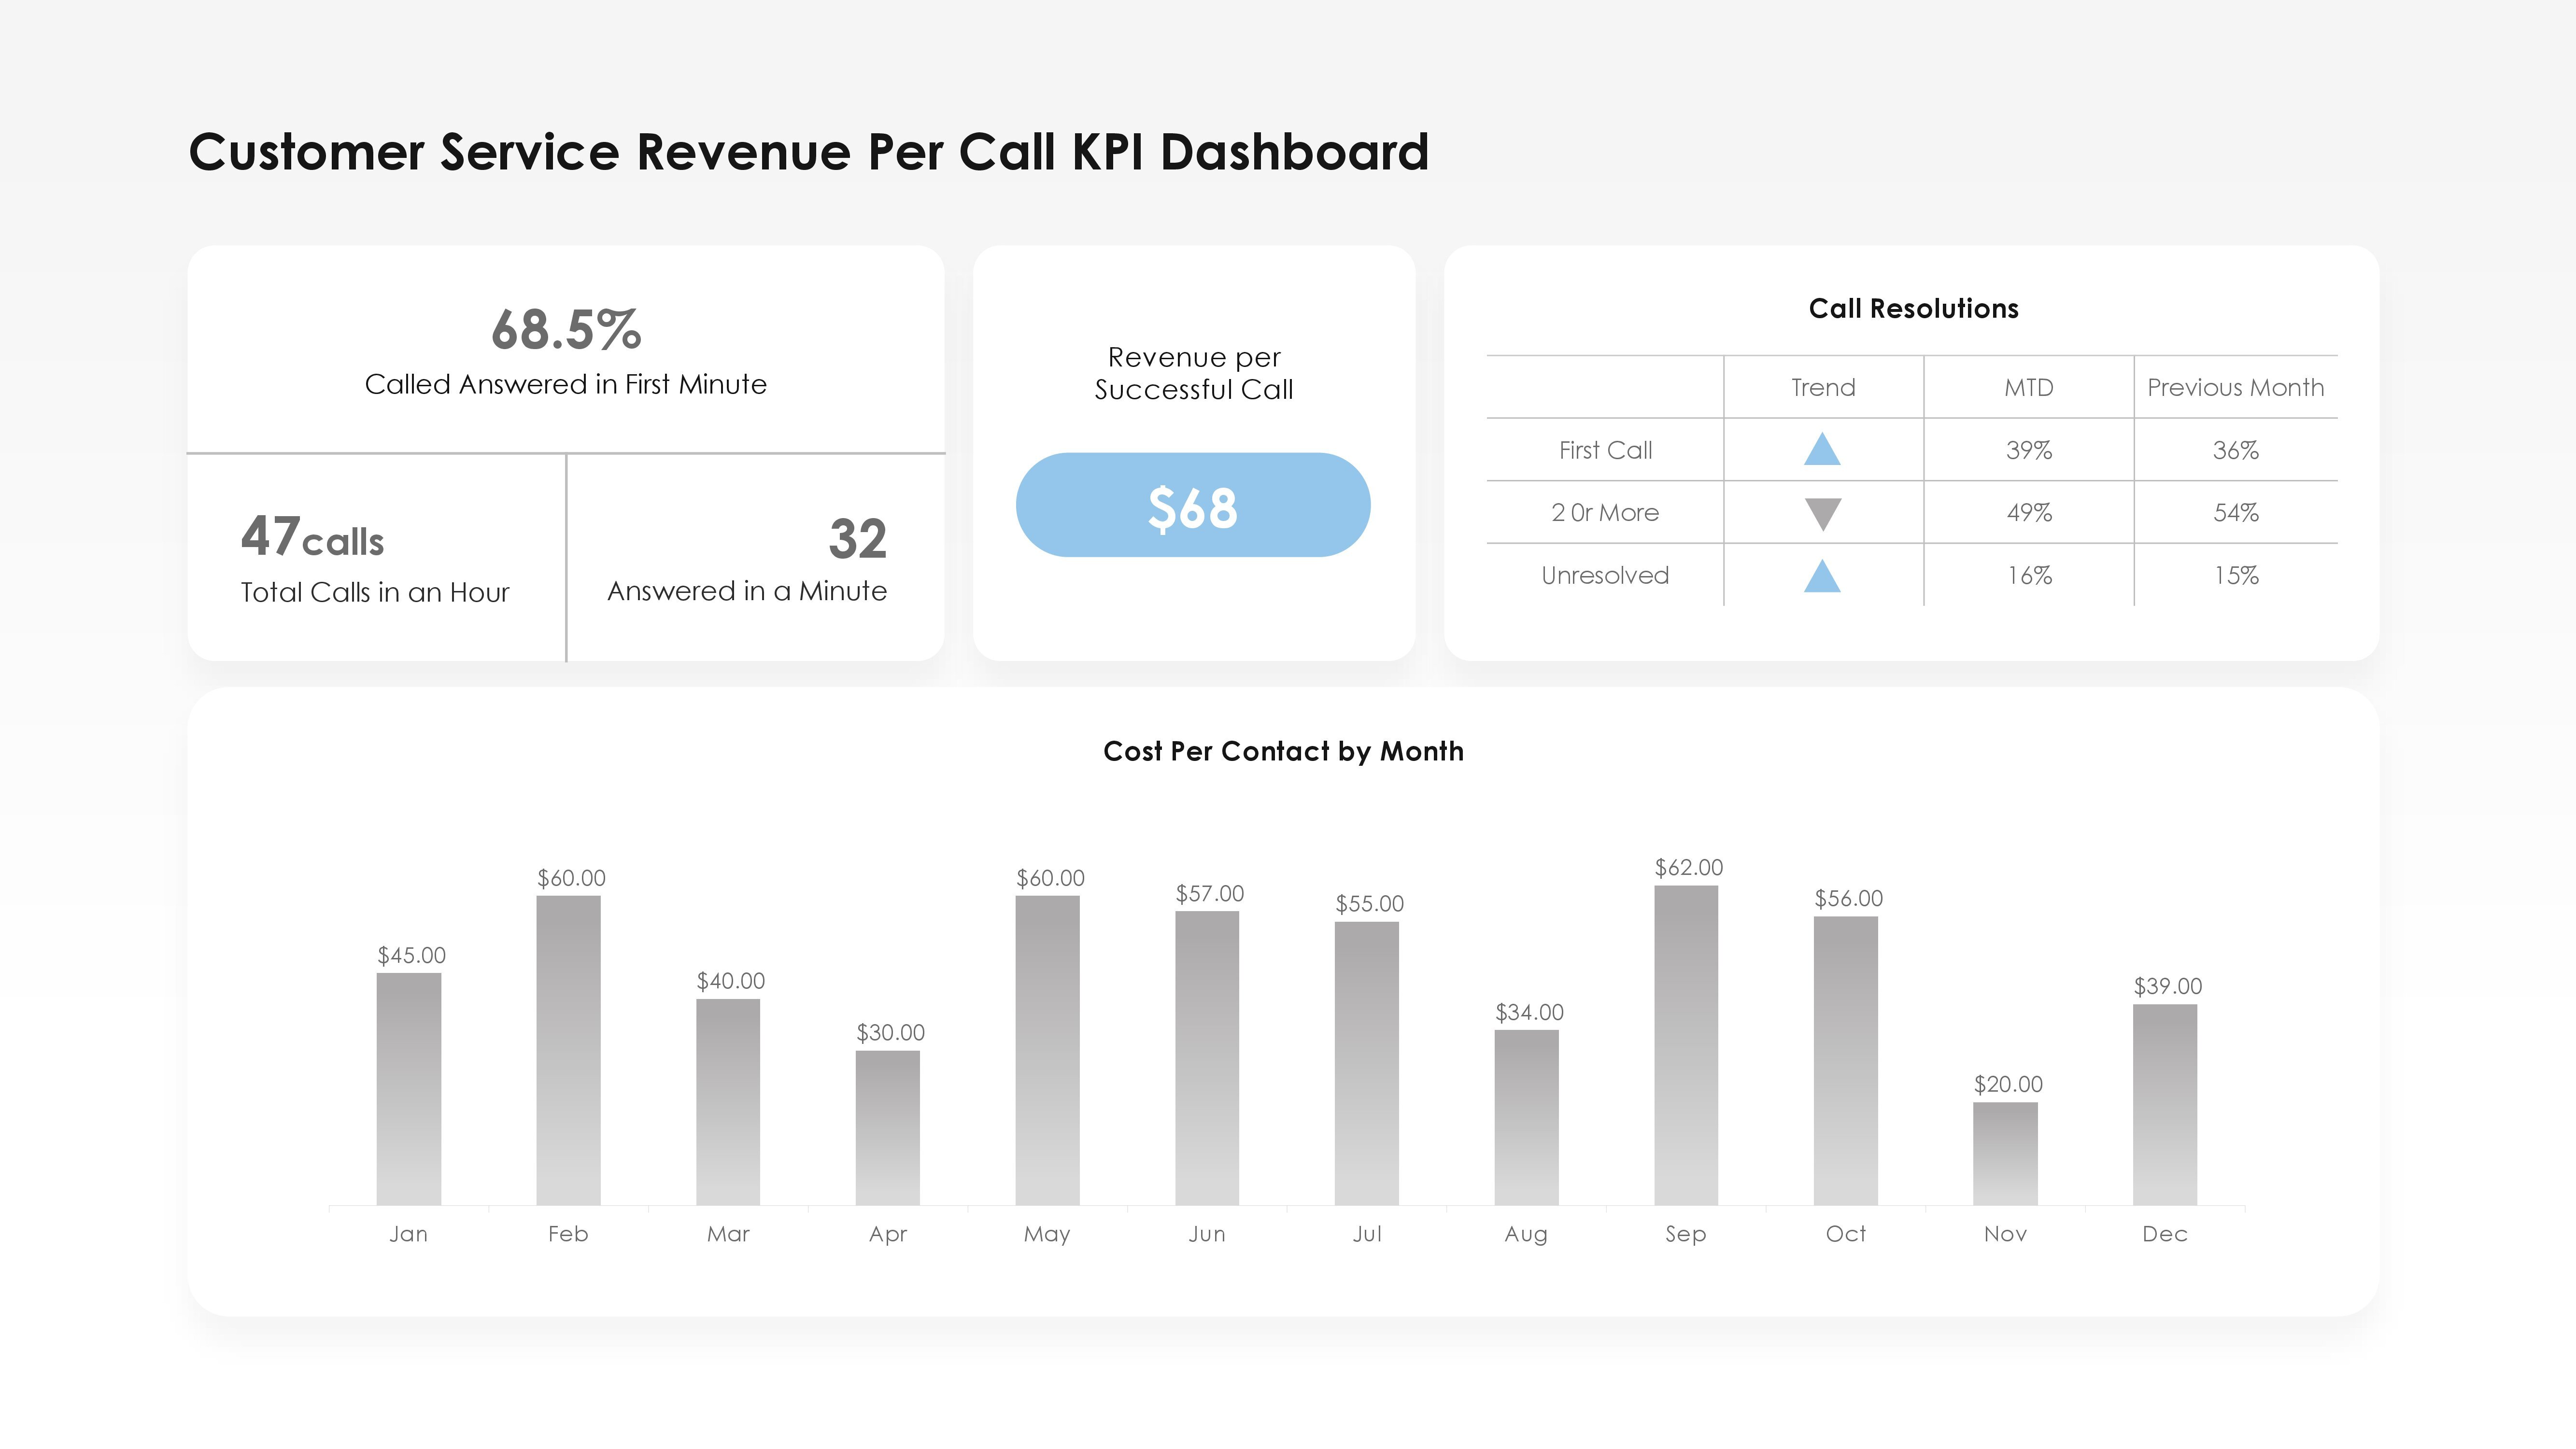Click Unresolved previous month 15%
This screenshot has height=1449, width=2576.
point(2236,575)
